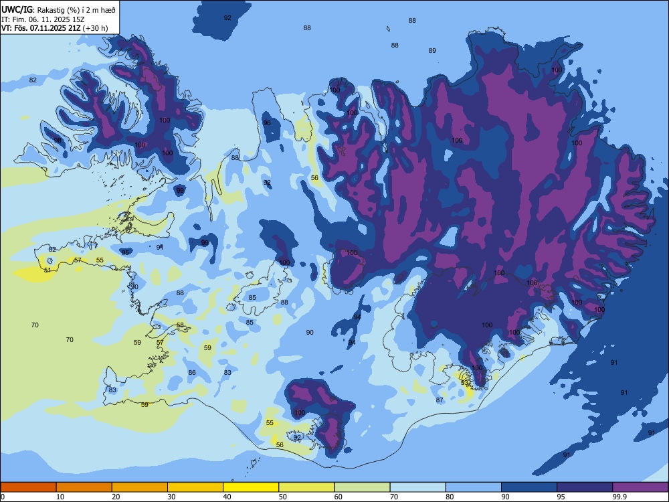Viewport: 669px width, 502px height.
Task: Click the '58' humidity value on the map
Action: (180, 325)
